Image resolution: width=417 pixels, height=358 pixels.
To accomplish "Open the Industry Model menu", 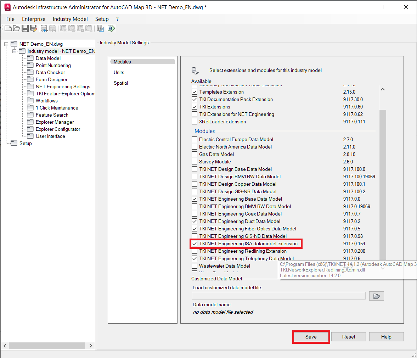I will click(x=70, y=19).
